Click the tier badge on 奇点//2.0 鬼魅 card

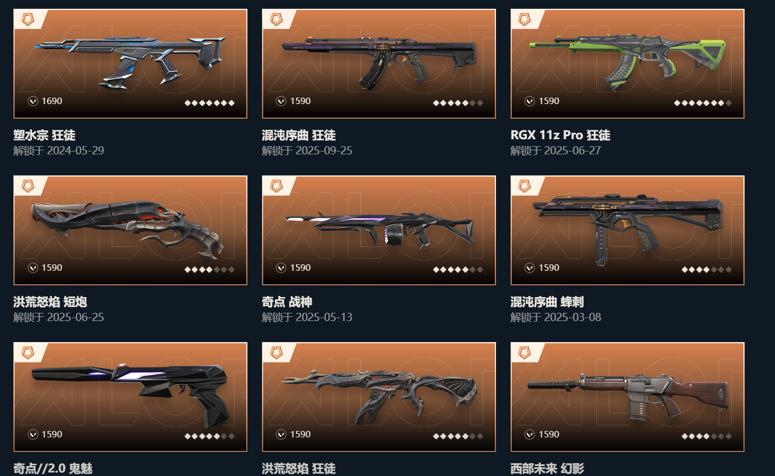(28, 353)
